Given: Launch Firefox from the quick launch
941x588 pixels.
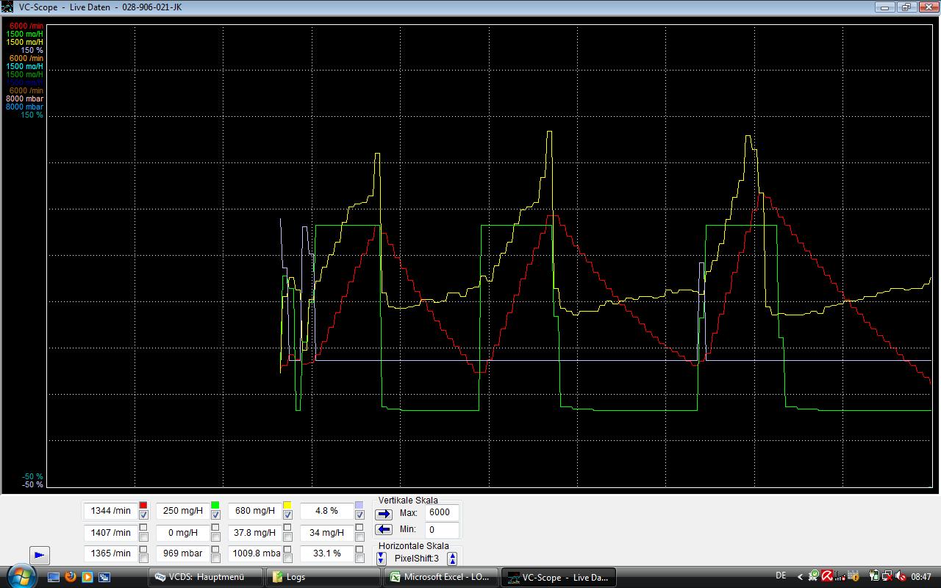Looking at the screenshot, I should pos(71,577).
